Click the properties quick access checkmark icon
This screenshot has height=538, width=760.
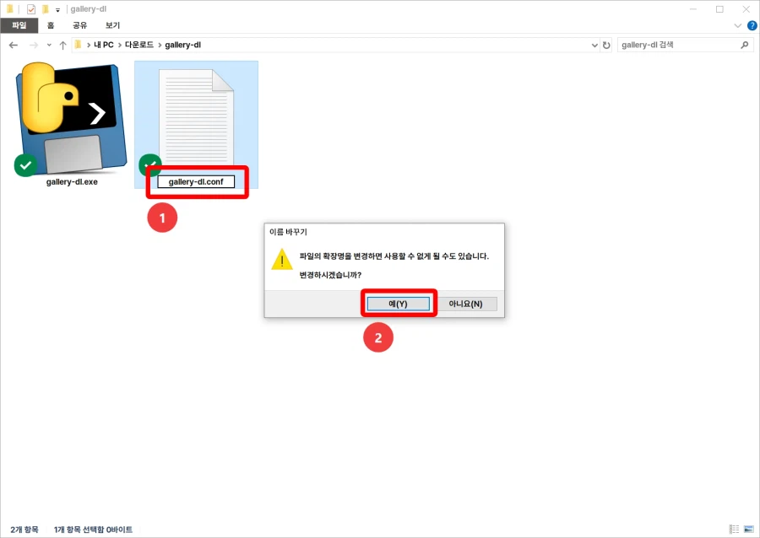tap(31, 9)
